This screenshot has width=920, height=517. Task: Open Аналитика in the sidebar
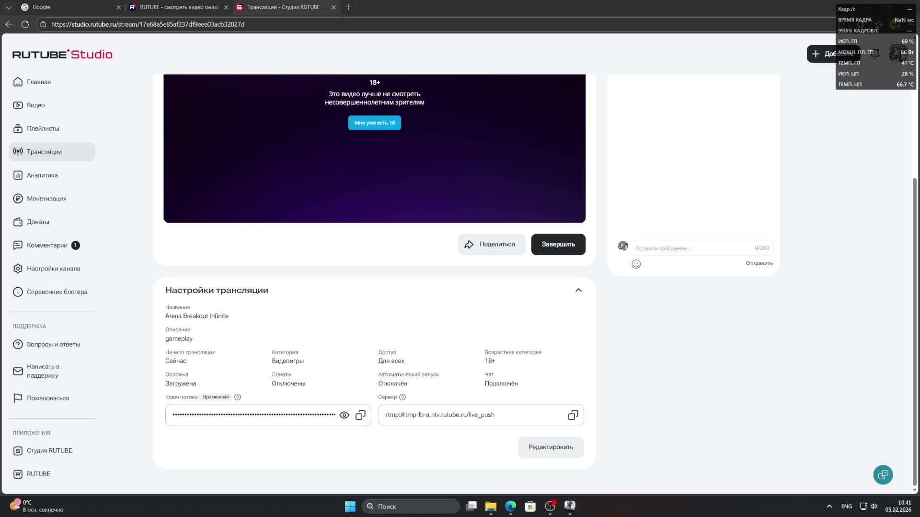pyautogui.click(x=42, y=175)
